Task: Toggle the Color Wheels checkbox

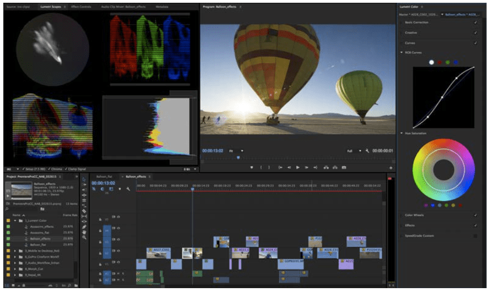Action: (x=475, y=215)
